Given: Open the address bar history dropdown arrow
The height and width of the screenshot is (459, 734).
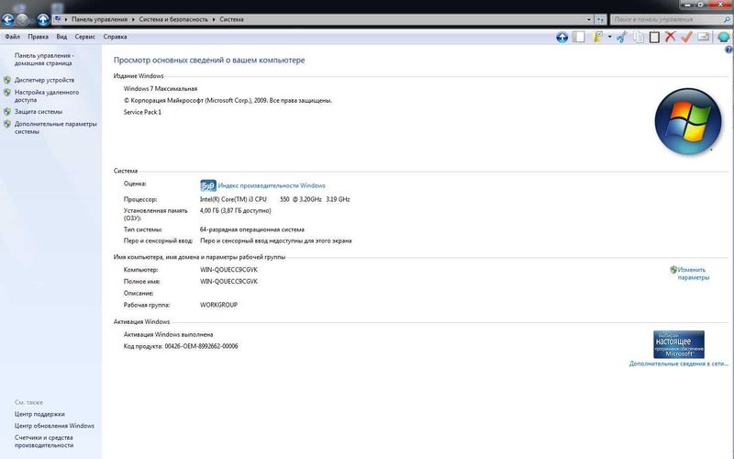Looking at the screenshot, I should coord(589,19).
